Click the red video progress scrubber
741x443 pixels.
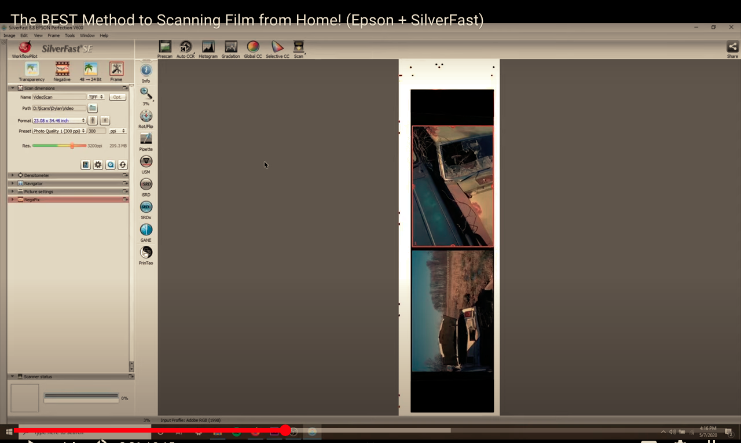point(285,430)
